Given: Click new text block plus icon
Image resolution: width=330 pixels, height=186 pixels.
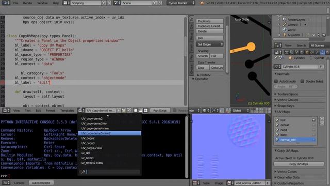Looking at the screenshot, I should [x=119, y=110].
